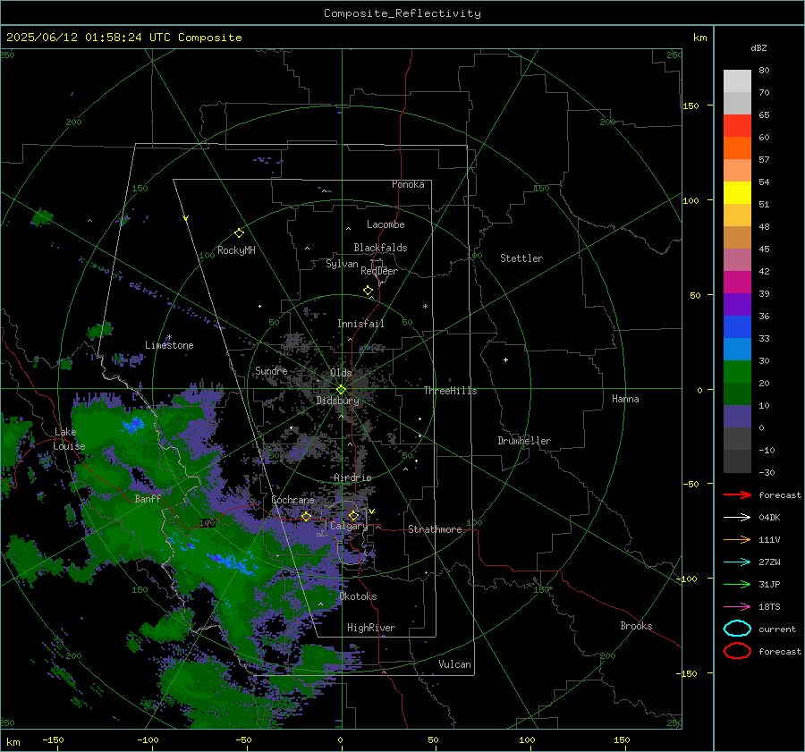Click the Stettler label
Viewport: 805px width, 752px height.
tap(521, 258)
